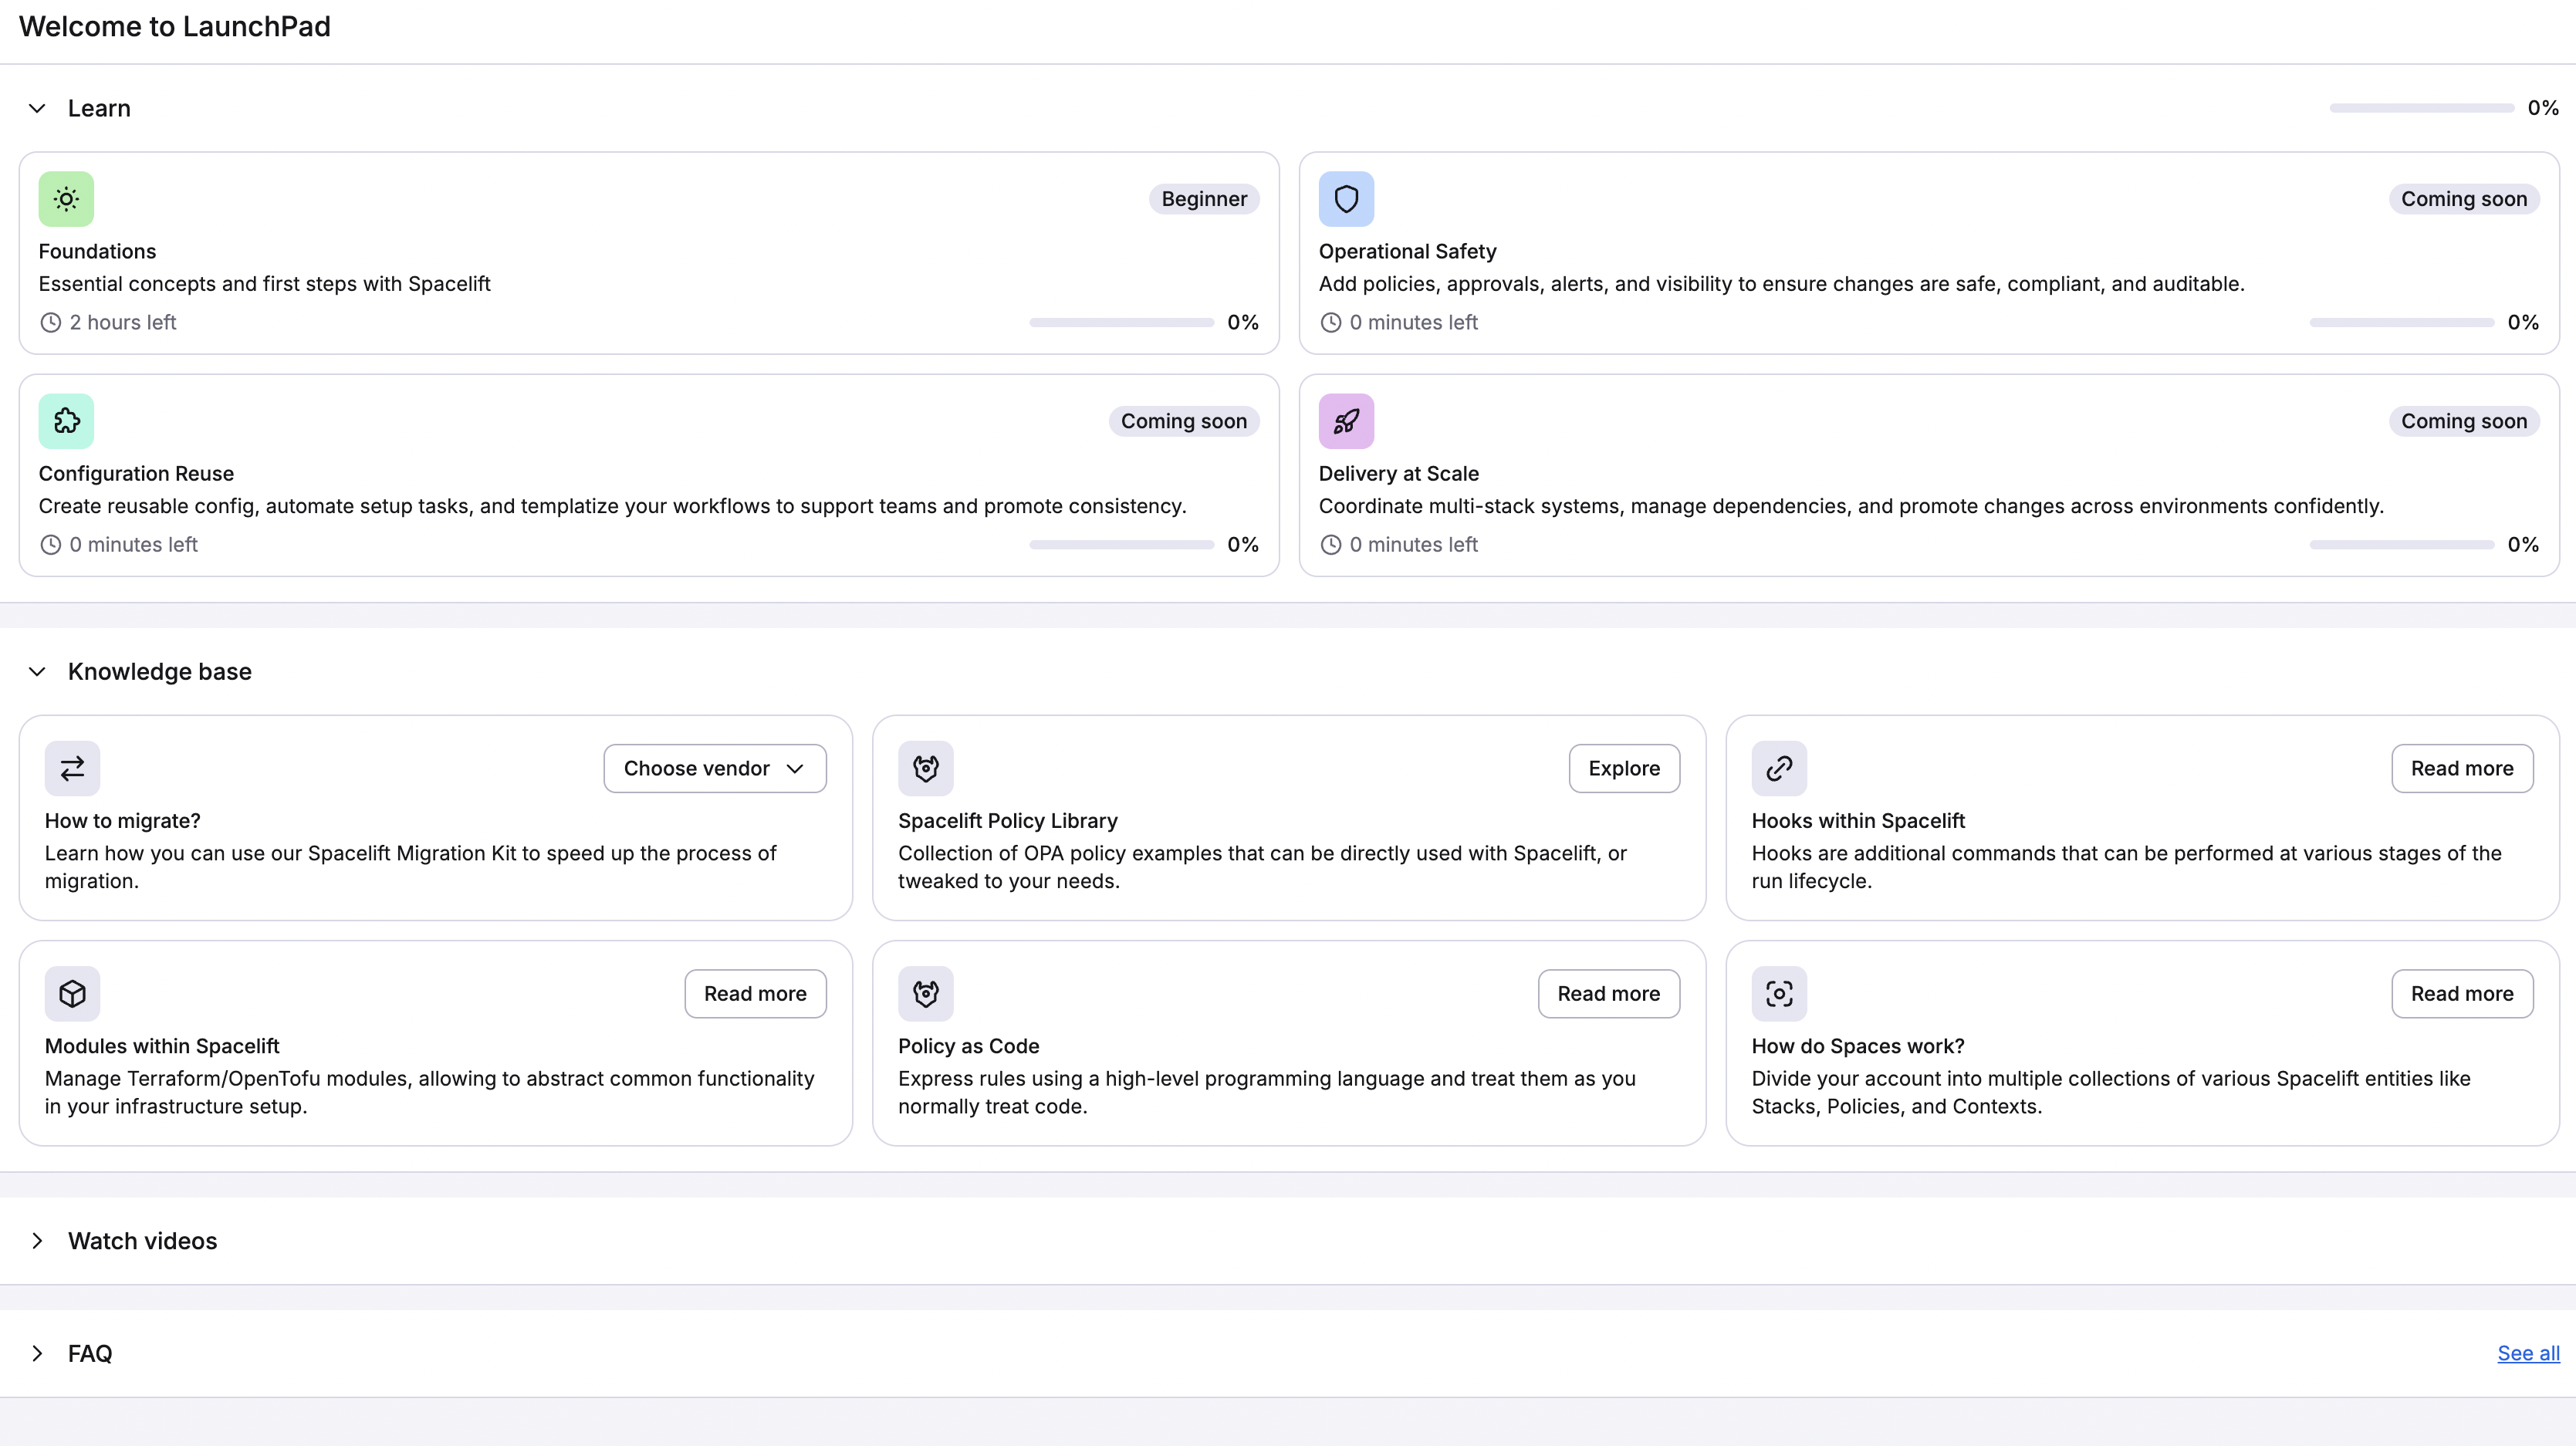Collapse the Learn section

point(37,108)
